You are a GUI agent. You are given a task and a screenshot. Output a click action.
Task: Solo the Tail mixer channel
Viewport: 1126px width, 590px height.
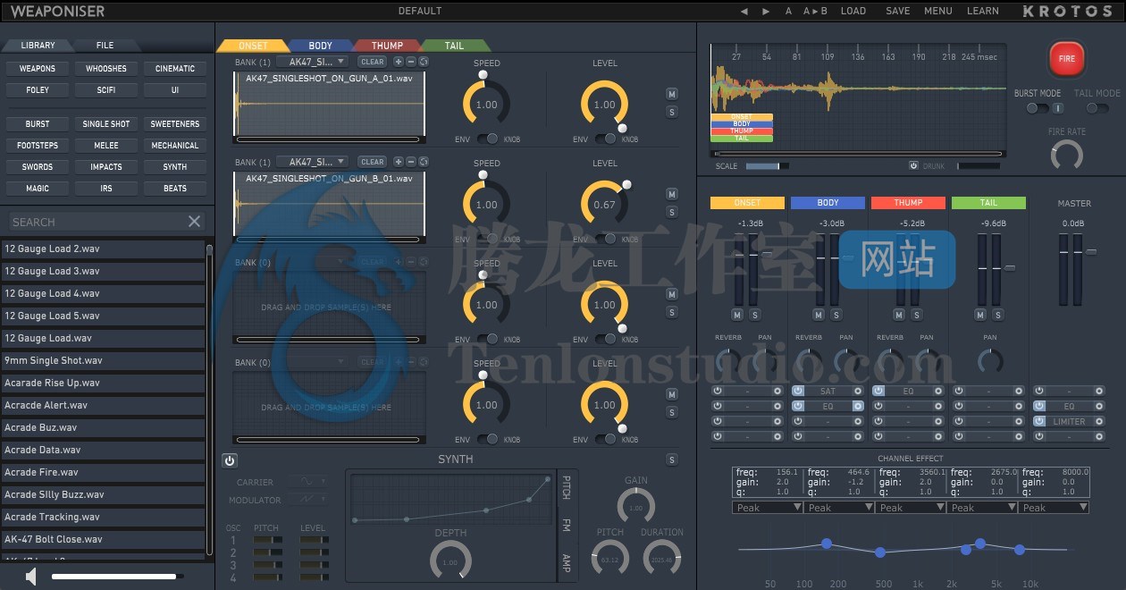point(997,315)
